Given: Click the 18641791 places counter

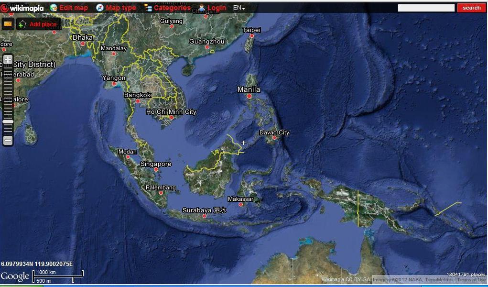Looking at the screenshot, I should pos(466,274).
